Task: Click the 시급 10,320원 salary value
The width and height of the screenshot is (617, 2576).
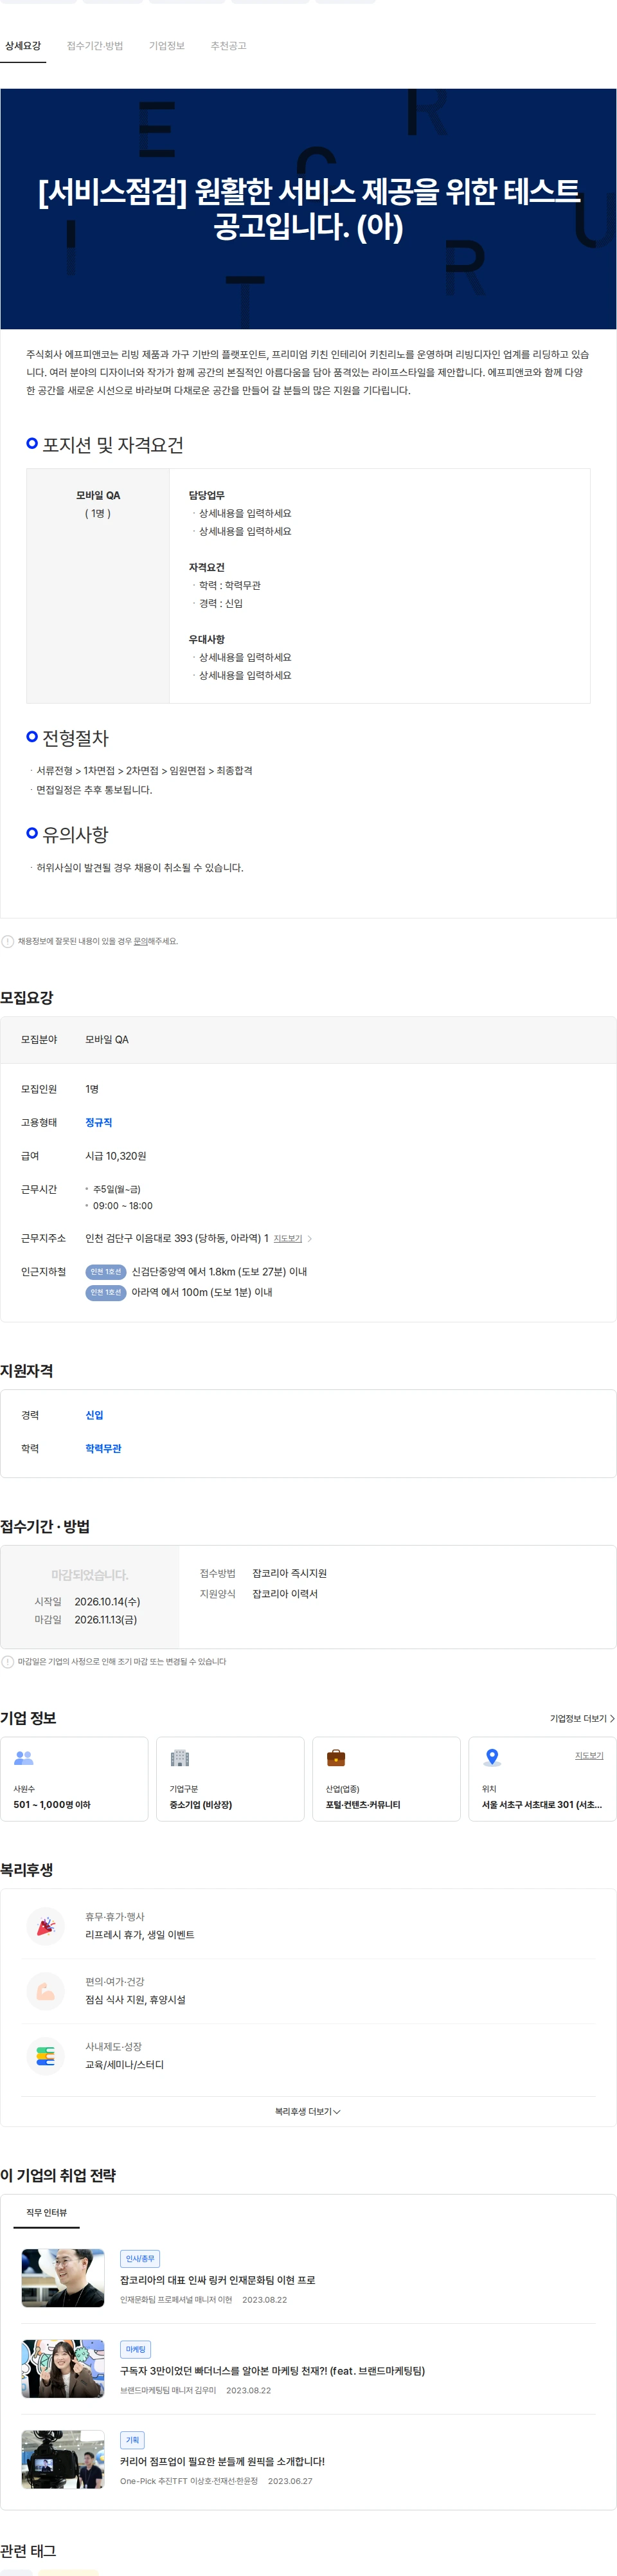Action: (116, 1156)
